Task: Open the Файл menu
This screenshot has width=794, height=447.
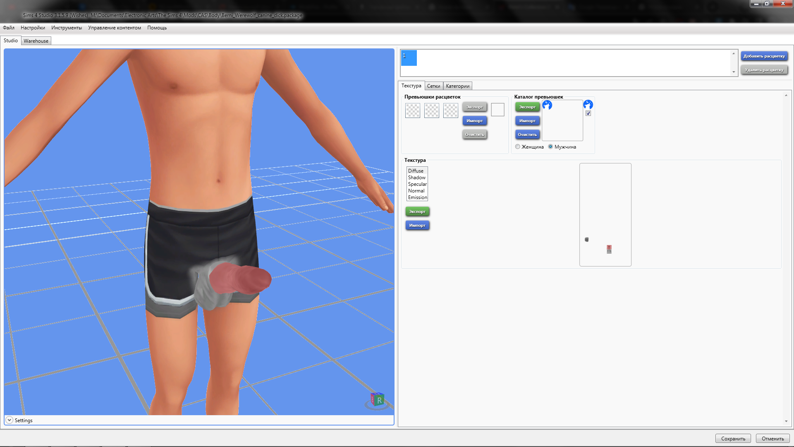Action: pos(9,28)
